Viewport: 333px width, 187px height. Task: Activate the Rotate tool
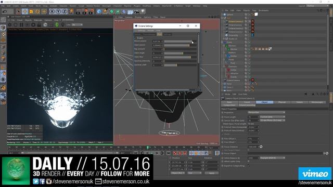coord(37,11)
